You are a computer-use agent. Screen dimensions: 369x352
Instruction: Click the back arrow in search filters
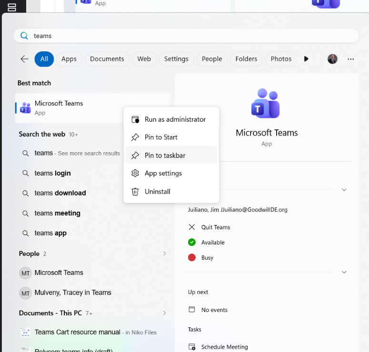tap(24, 59)
